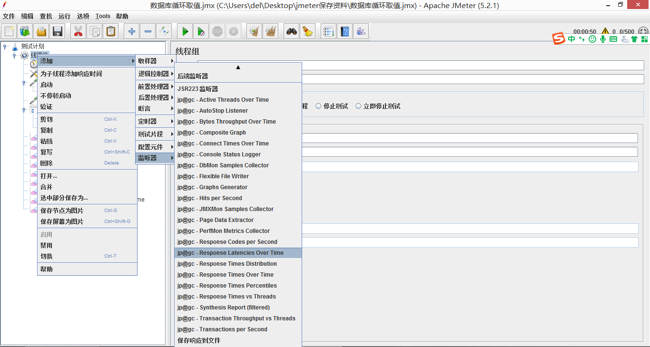Choose 删除 in context menu
Screen dimensions: 650x347
point(87,163)
